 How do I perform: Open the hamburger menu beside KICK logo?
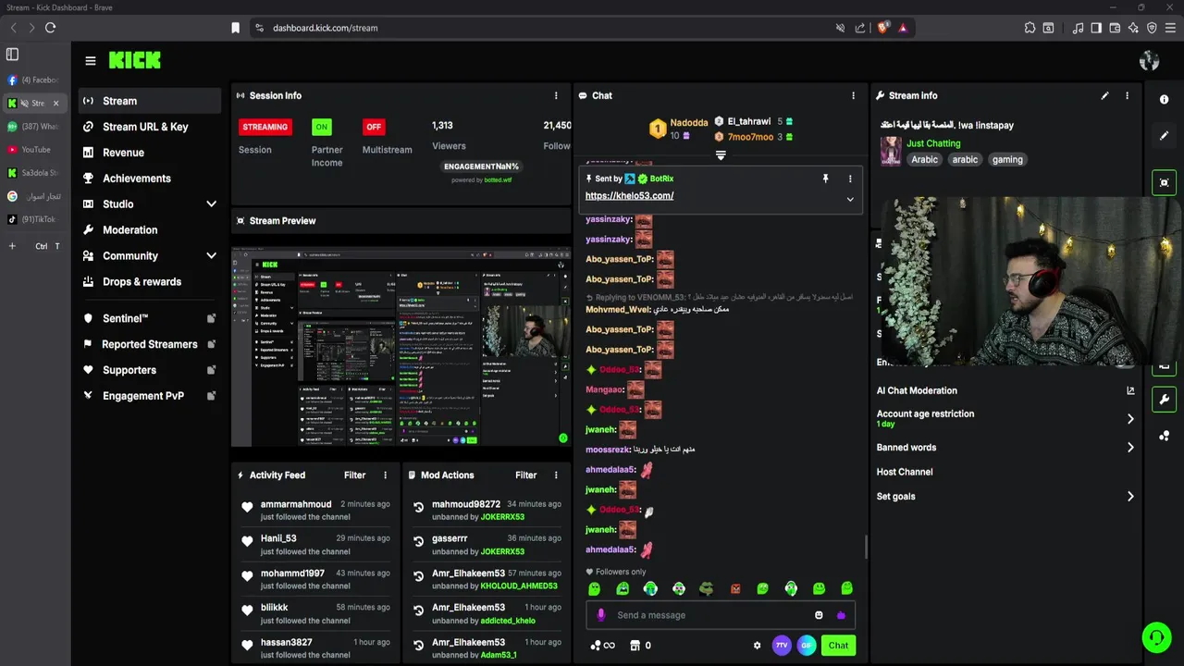tap(90, 61)
